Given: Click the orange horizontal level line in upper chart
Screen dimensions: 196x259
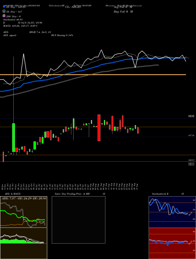Looking at the screenshot, I should pyautogui.click(x=93, y=75).
